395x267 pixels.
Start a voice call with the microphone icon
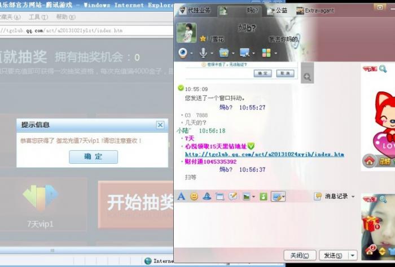coord(203,53)
